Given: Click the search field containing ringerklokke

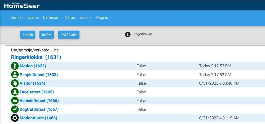Looking at the screenshot, I should click(x=196, y=34).
